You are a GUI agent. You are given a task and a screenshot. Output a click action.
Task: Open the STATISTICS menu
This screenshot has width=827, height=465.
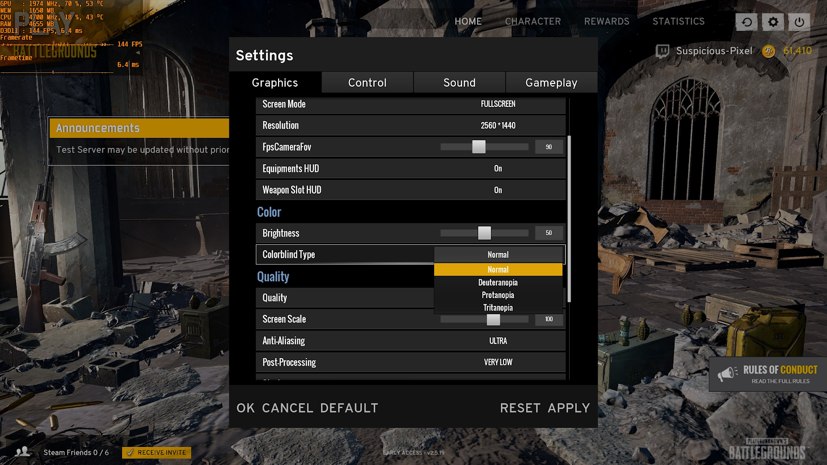pos(679,21)
